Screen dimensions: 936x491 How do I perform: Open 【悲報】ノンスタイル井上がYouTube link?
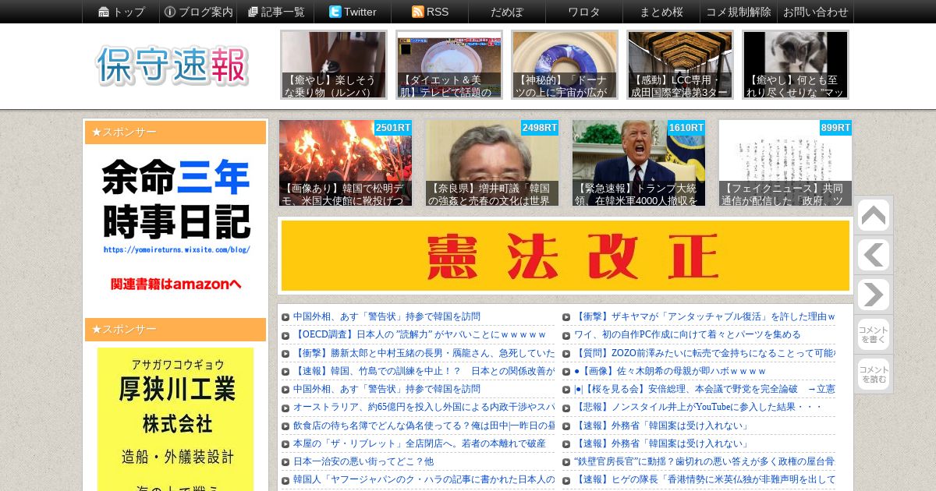(698, 407)
